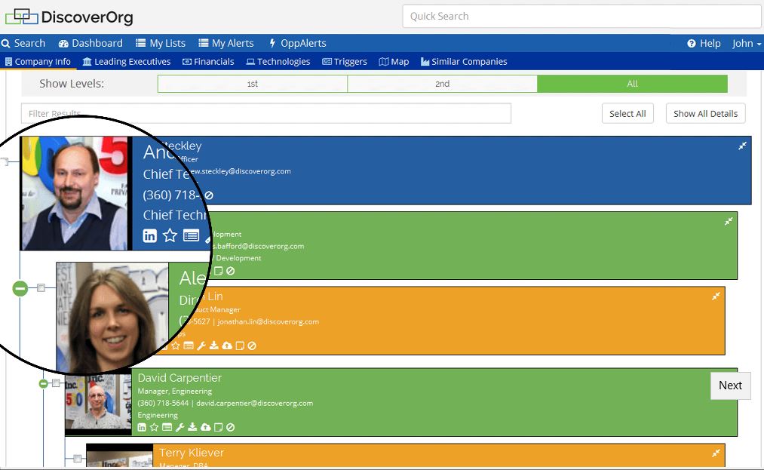Viewport: 764px width, 470px height.
Task: Click the do-not-call icon on David Carpentier's card
Action: [230, 427]
